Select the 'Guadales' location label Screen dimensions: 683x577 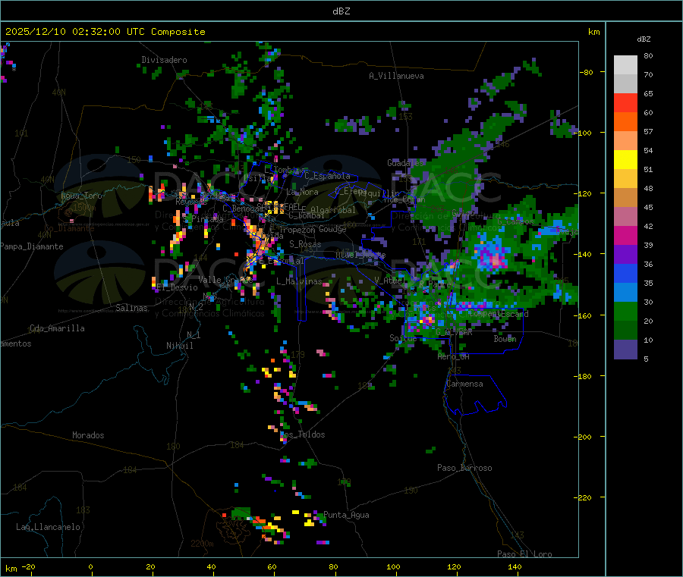(x=405, y=163)
